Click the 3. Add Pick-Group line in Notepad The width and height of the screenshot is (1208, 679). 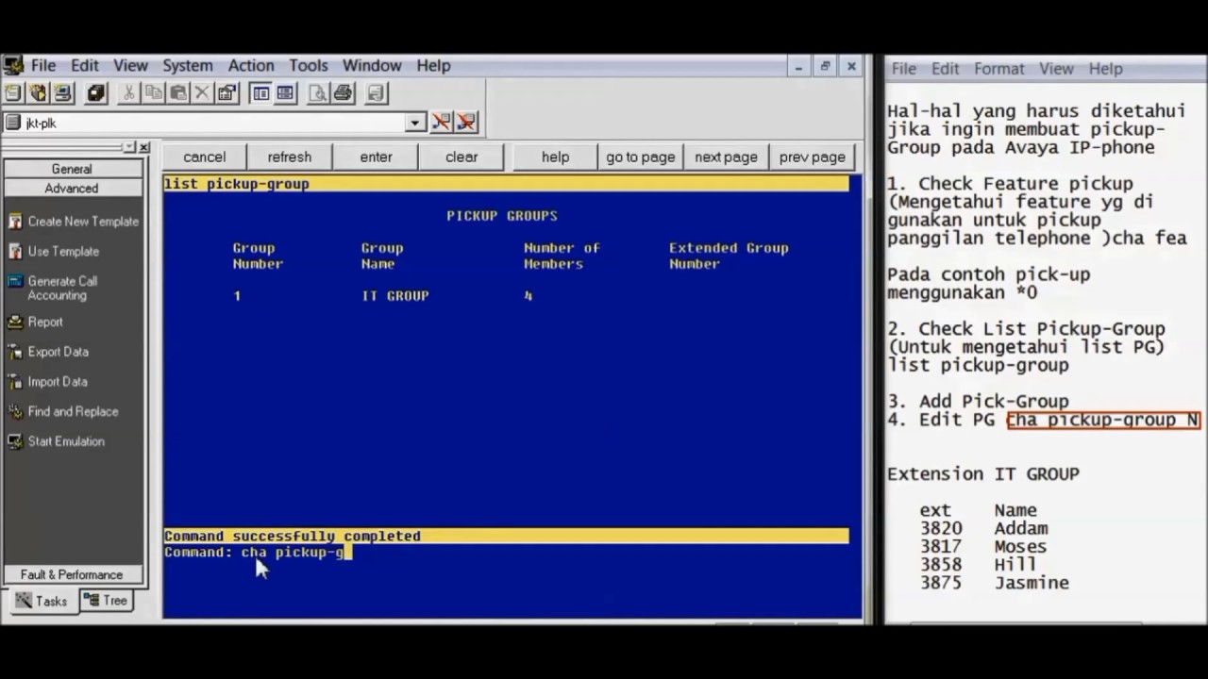click(x=978, y=402)
